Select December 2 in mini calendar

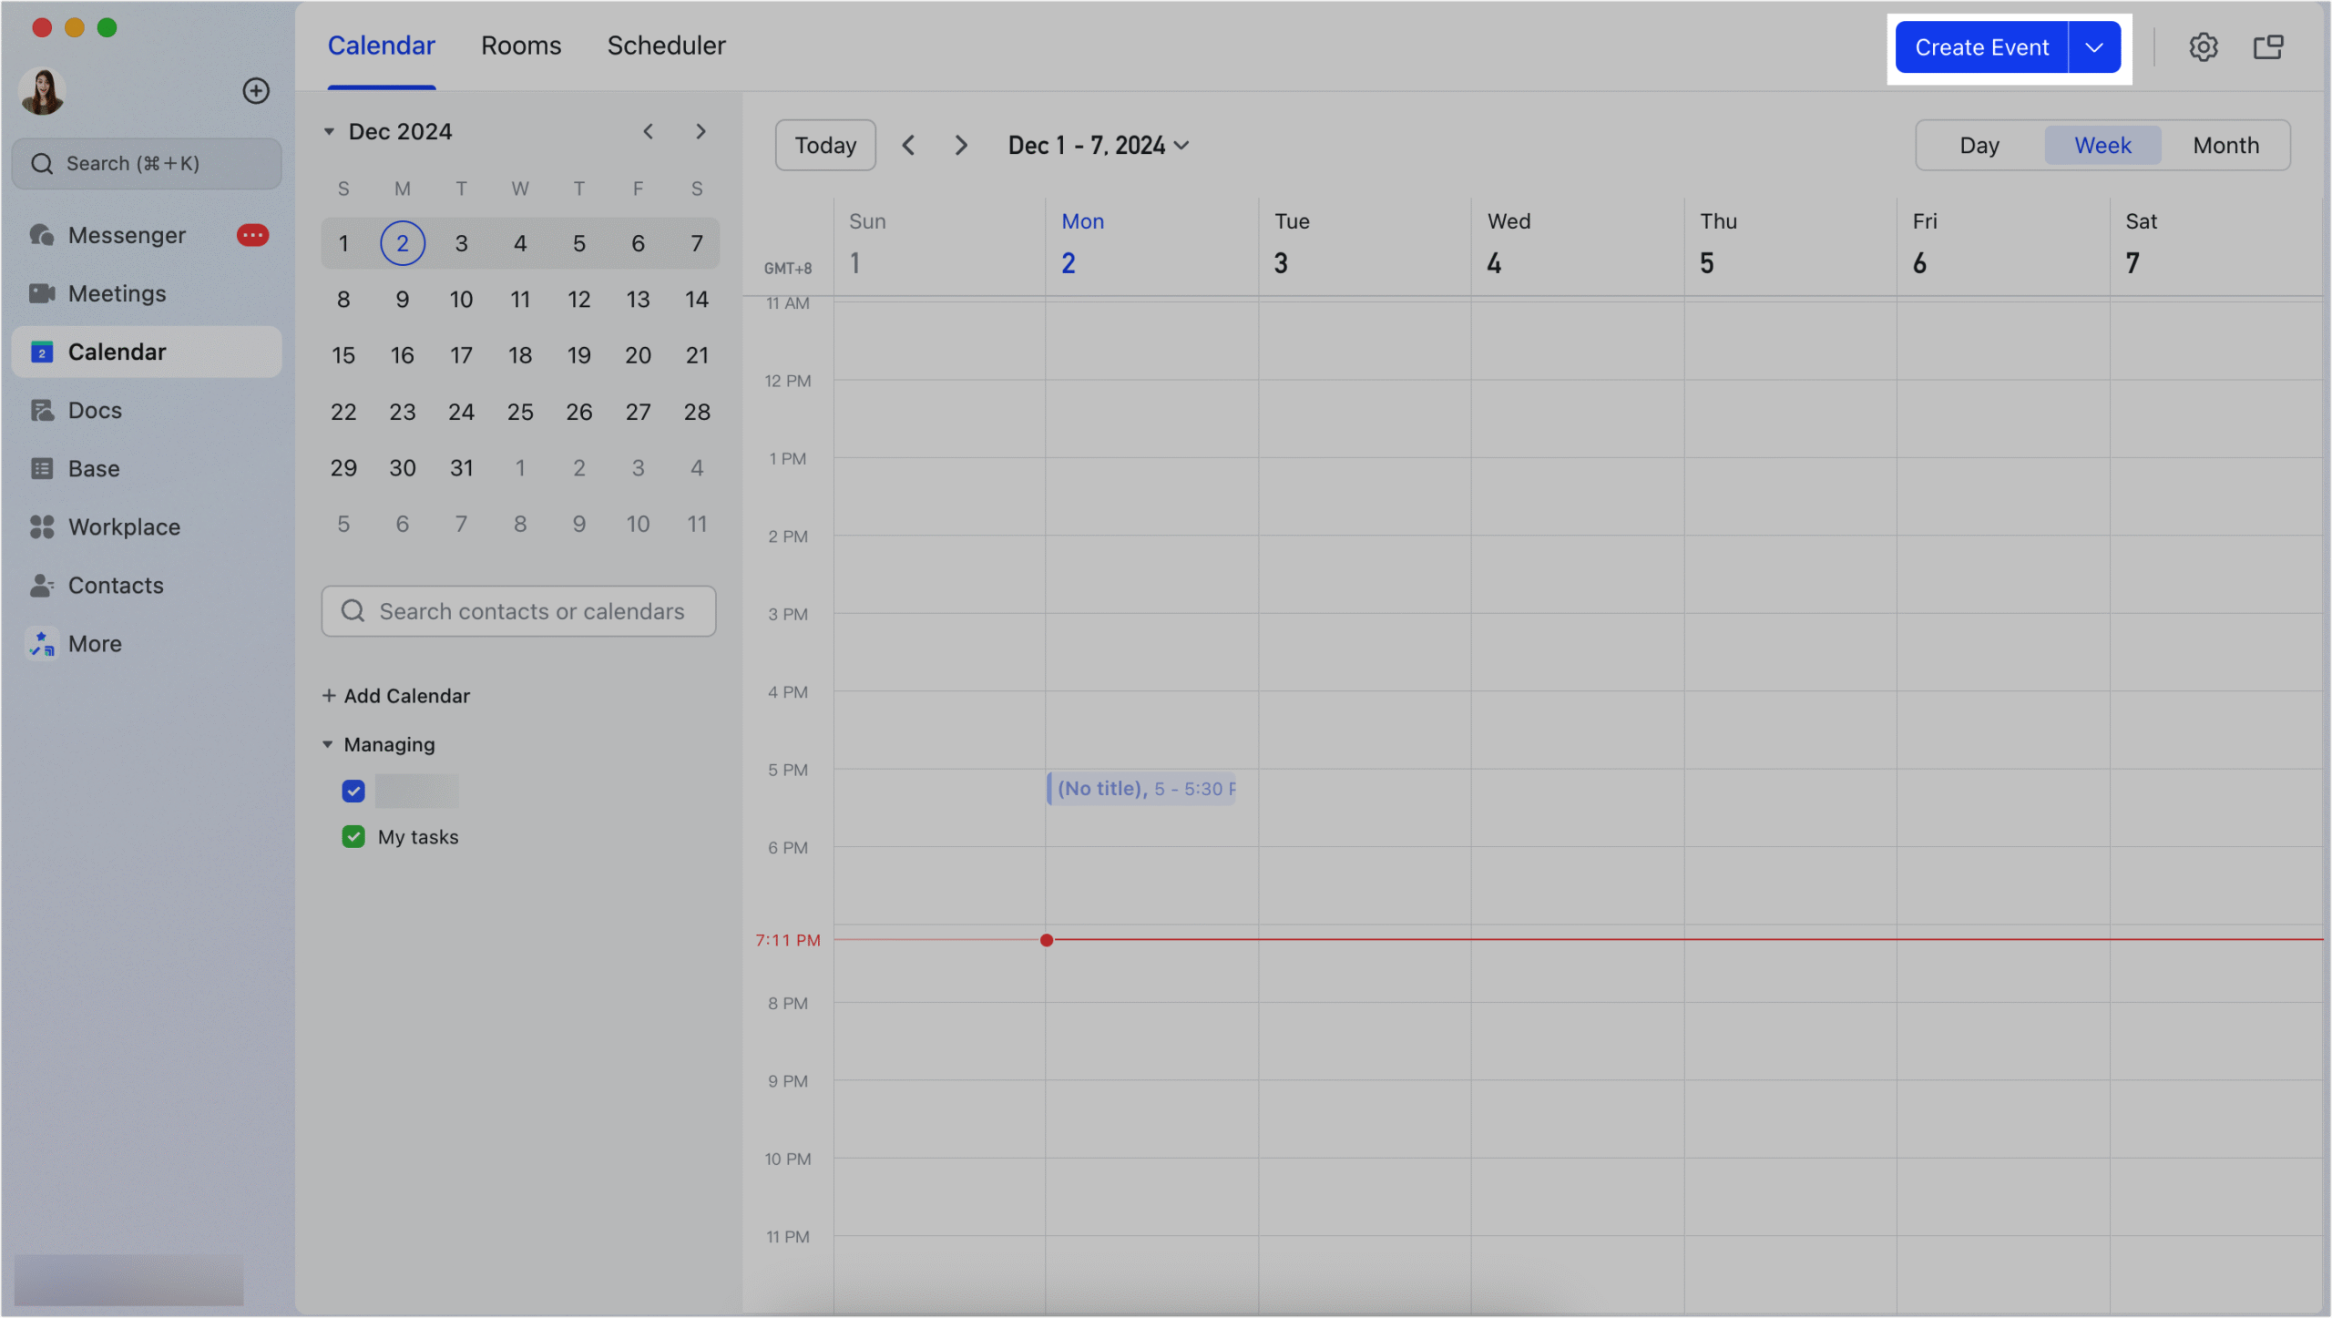click(x=402, y=243)
